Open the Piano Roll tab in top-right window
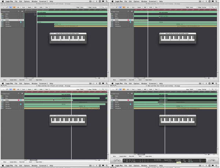 [132, 79]
